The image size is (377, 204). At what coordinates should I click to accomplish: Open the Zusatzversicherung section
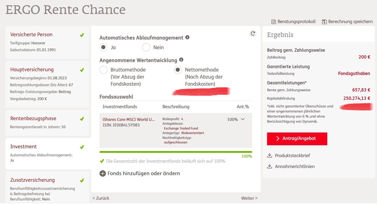tap(47, 187)
